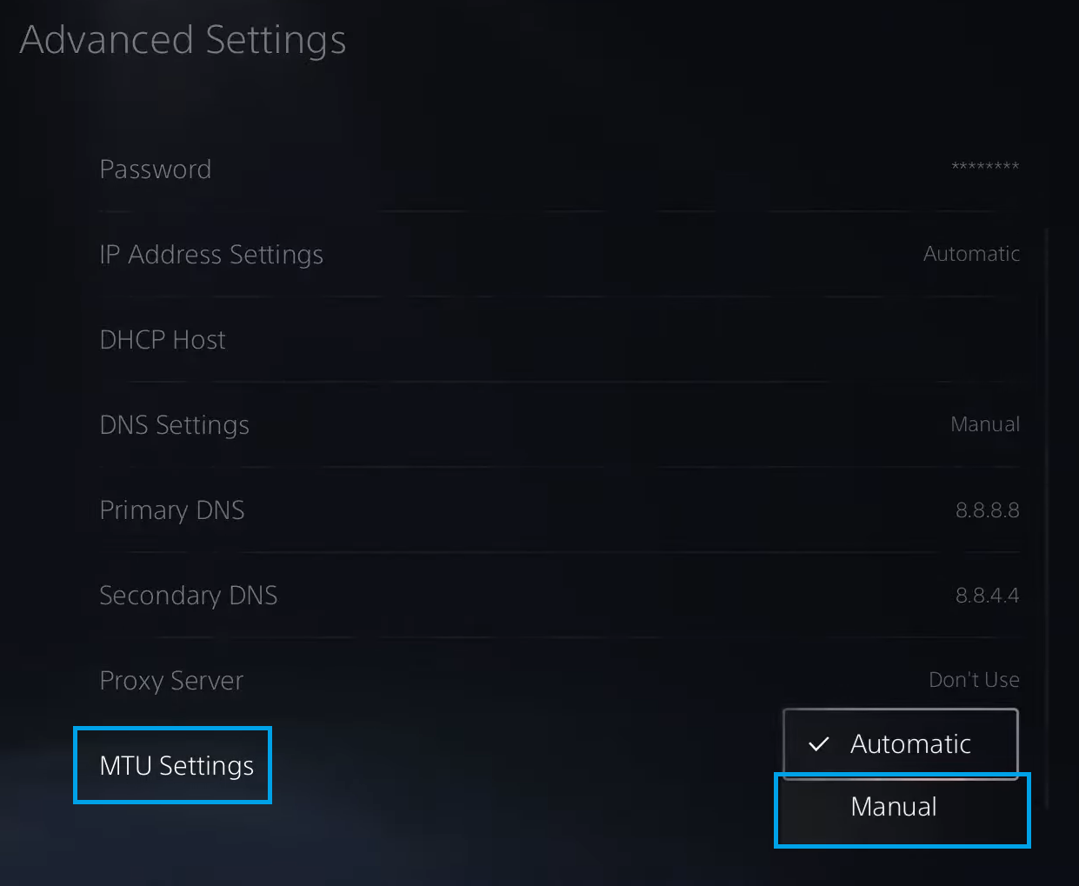Image resolution: width=1079 pixels, height=886 pixels.
Task: Edit the 8.8.8.8 Primary DNS value
Action: [x=987, y=510]
